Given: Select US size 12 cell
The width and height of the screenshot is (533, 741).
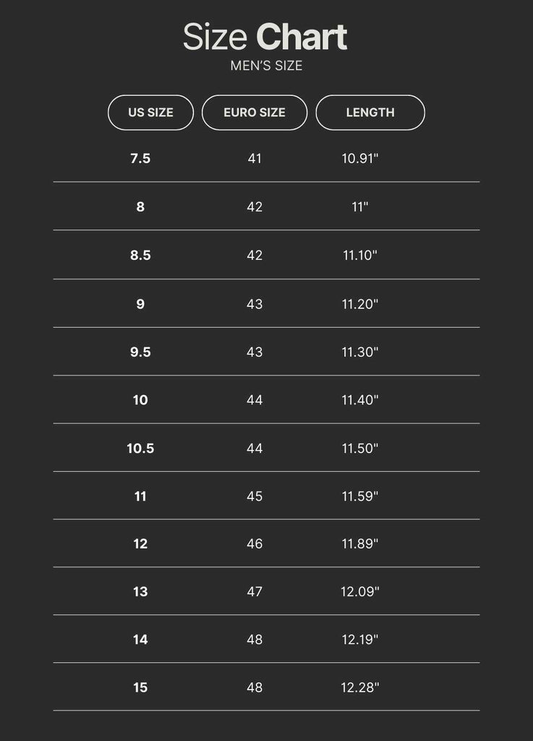Looking at the screenshot, I should tap(140, 543).
